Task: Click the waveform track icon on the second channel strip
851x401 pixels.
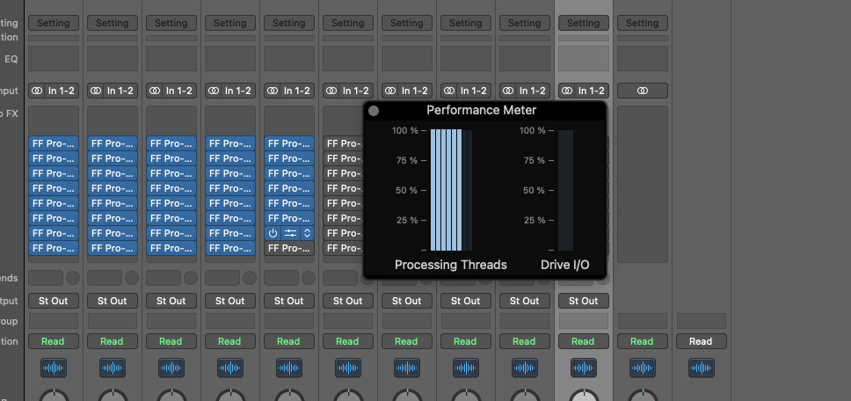Action: (x=113, y=368)
